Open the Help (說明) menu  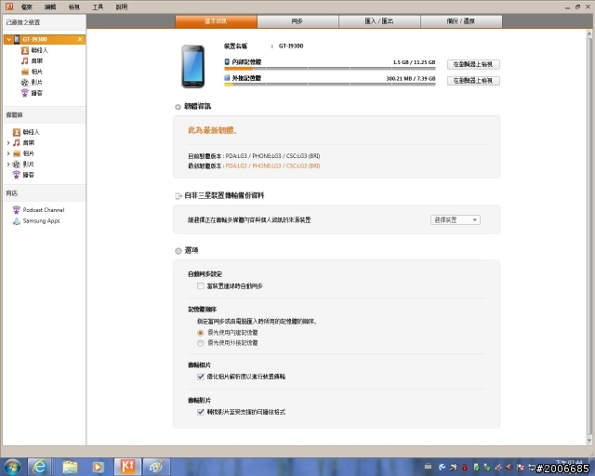pos(122,7)
